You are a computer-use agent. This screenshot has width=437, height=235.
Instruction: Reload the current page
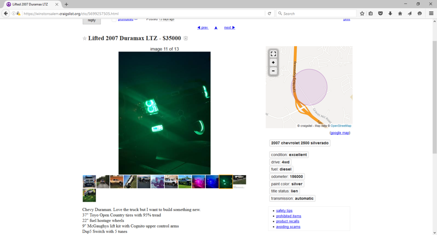pos(270,14)
